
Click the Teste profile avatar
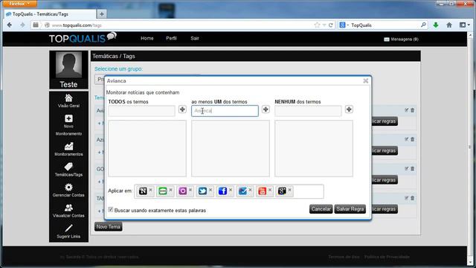(x=68, y=65)
